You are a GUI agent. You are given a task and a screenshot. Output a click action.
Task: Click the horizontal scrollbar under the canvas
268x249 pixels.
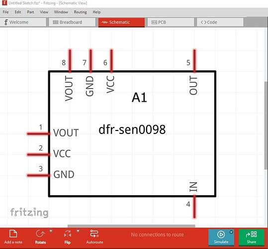pyautogui.click(x=131, y=226)
